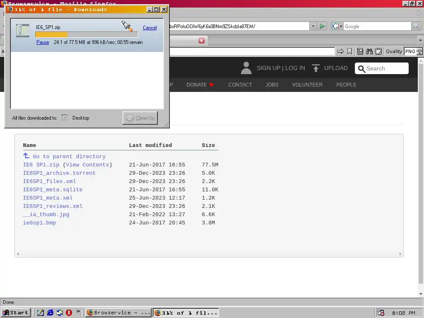Open the VOLUNTEER menu item

(307, 85)
